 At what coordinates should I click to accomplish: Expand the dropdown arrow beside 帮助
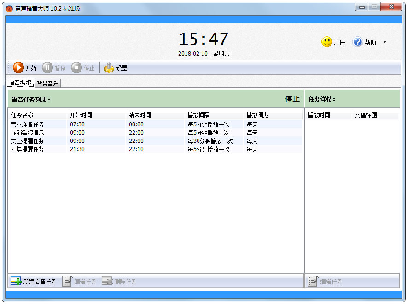click(384, 42)
